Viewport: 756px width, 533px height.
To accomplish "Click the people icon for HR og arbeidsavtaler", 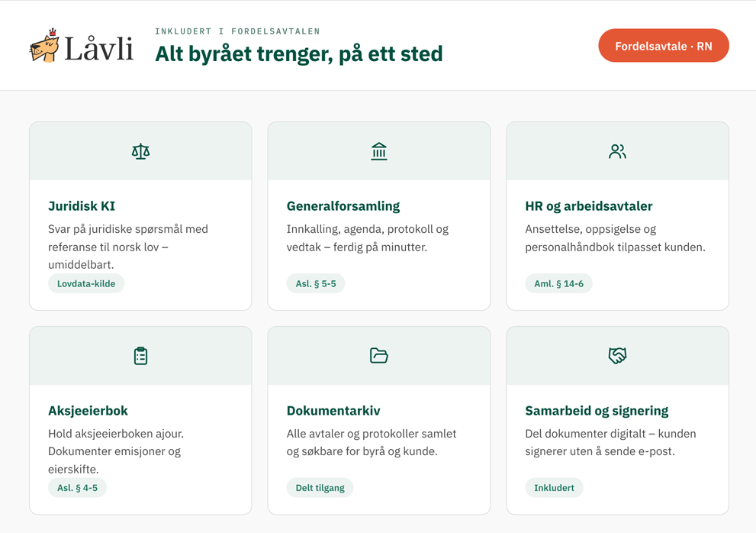I will click(x=617, y=152).
